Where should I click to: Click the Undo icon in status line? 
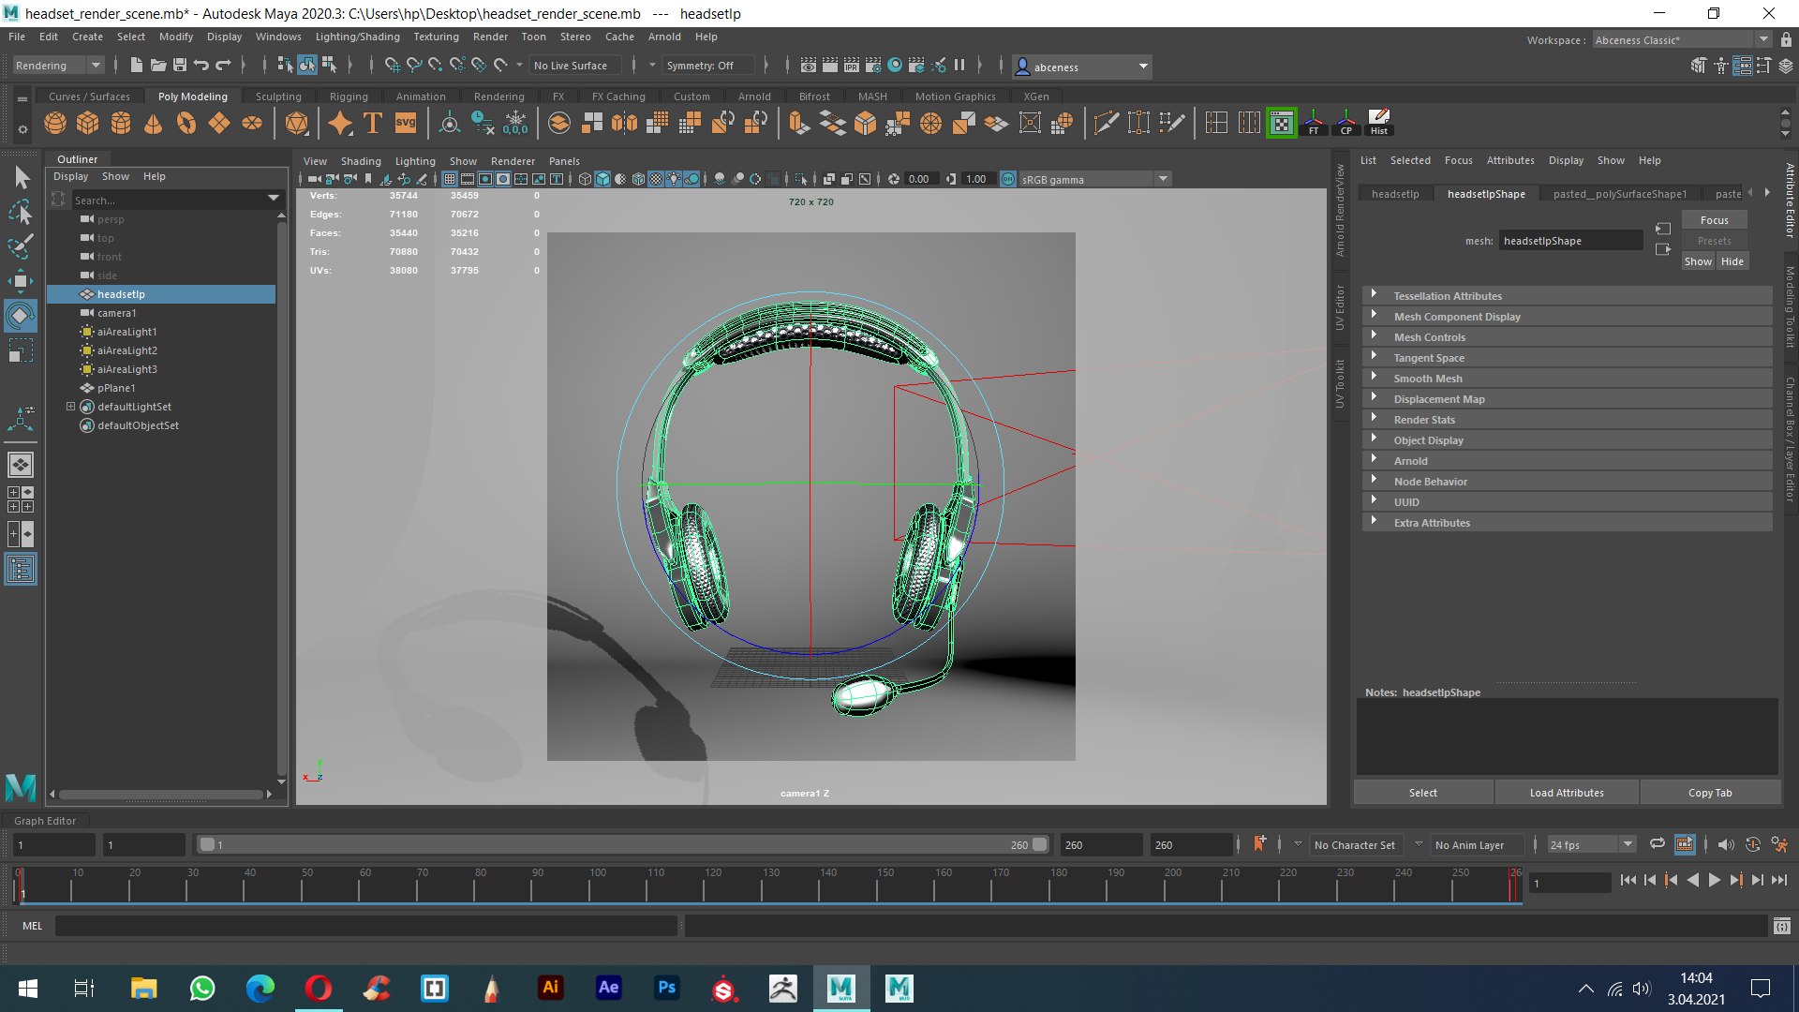coord(201,66)
